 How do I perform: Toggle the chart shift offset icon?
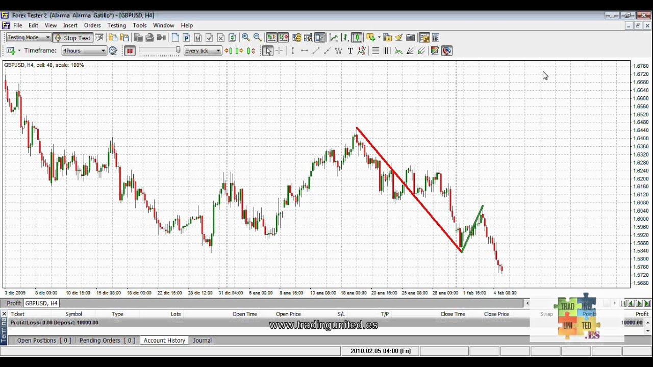point(283,37)
